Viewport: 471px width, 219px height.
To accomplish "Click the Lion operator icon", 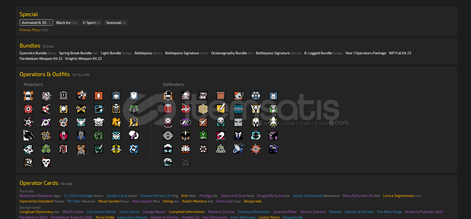I will [116, 122].
